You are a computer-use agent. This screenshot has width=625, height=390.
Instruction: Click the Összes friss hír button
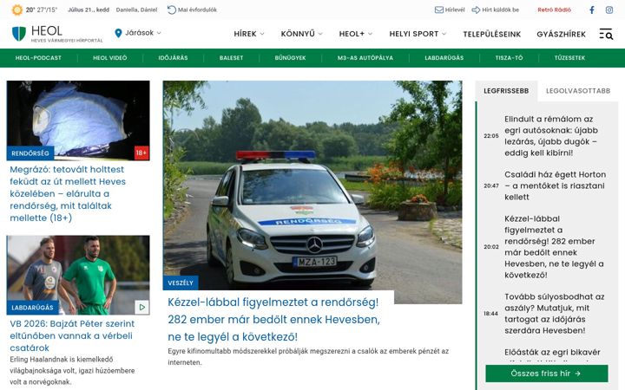point(547,374)
